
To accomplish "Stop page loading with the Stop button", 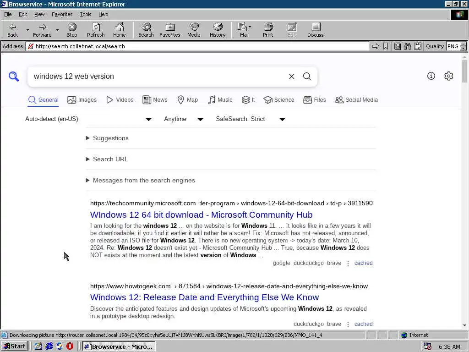I will pyautogui.click(x=72, y=30).
